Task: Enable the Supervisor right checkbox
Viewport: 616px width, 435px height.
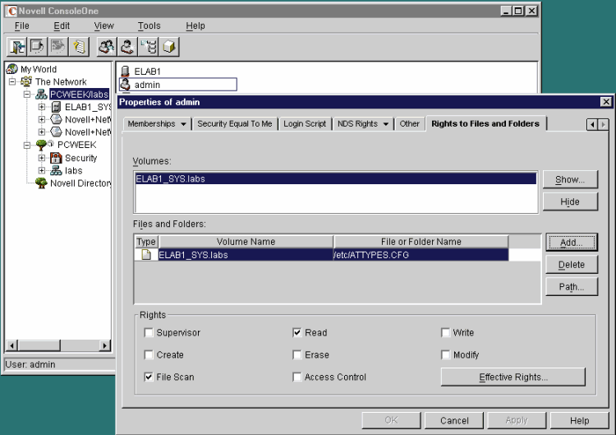Action: pos(149,333)
